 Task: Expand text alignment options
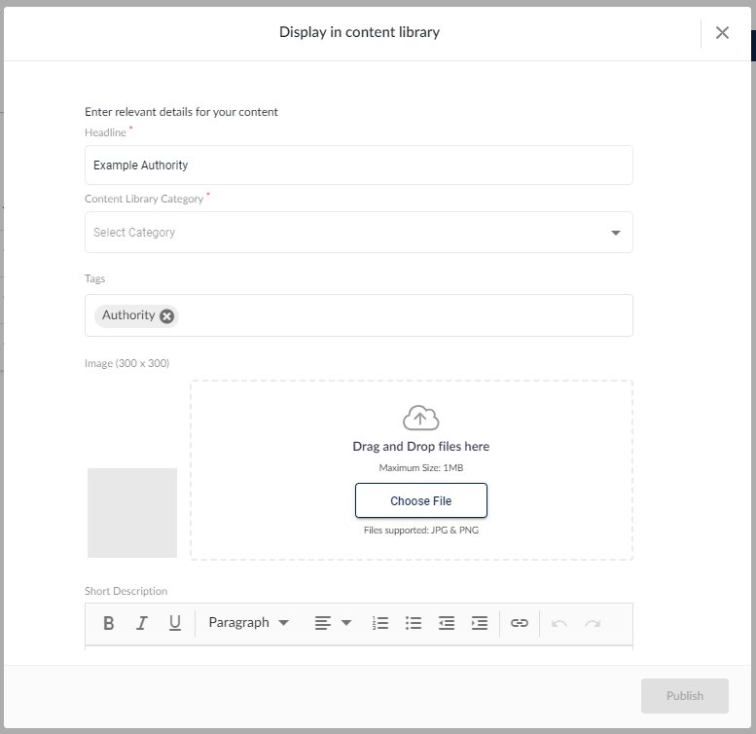point(333,623)
